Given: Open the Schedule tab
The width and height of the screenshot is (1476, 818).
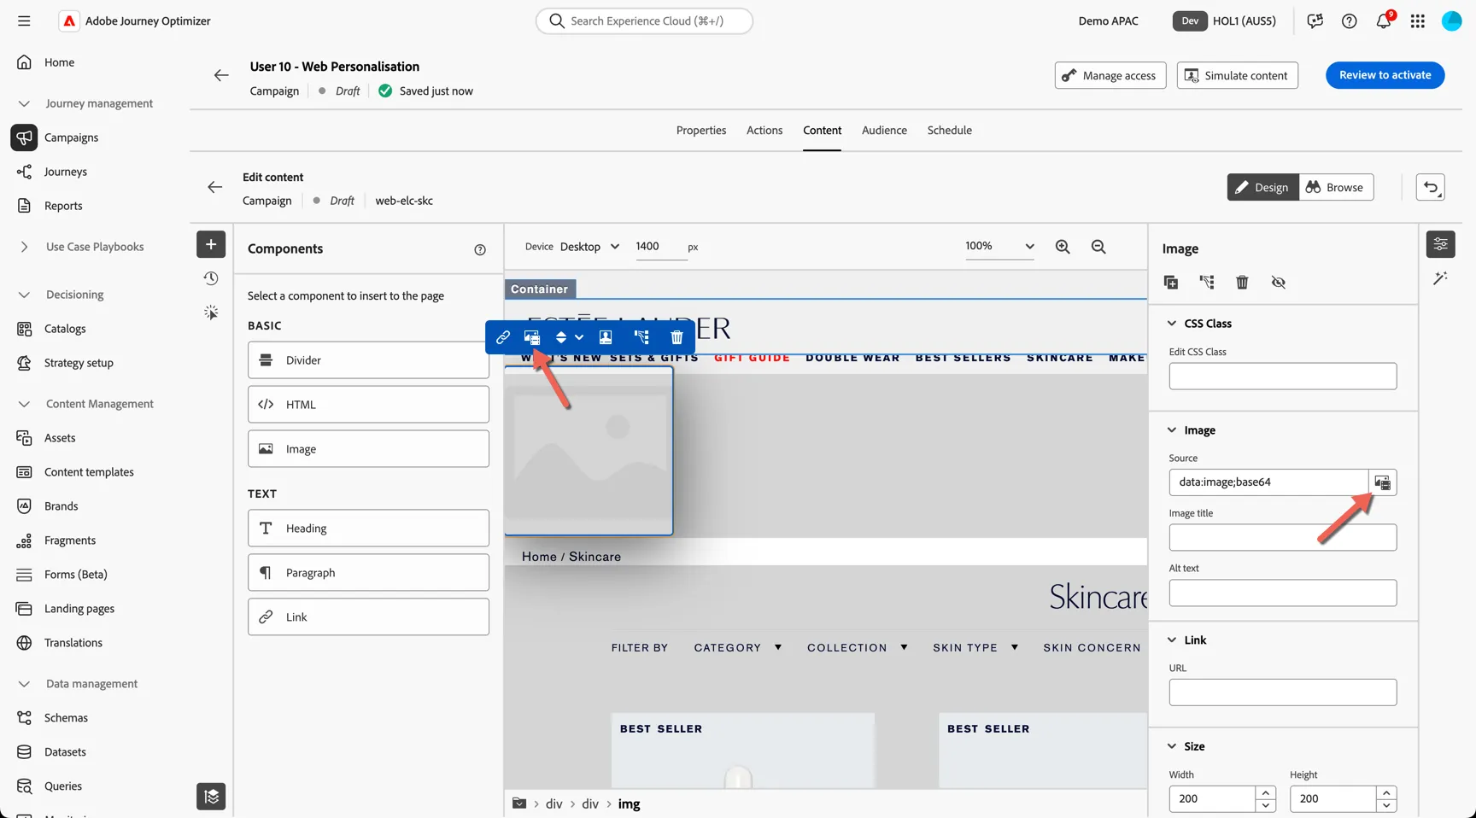Looking at the screenshot, I should click(950, 131).
